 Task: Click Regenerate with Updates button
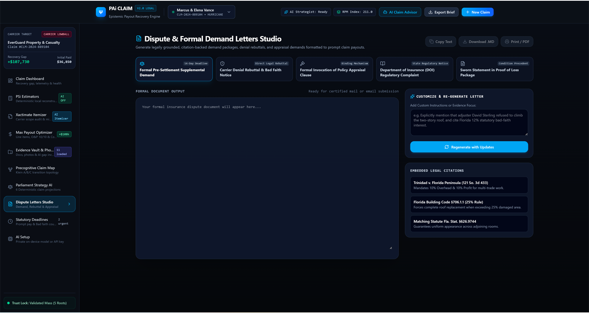[x=469, y=147]
